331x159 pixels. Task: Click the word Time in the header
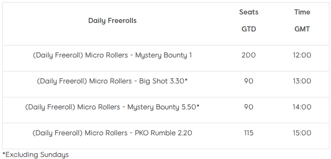click(302, 12)
